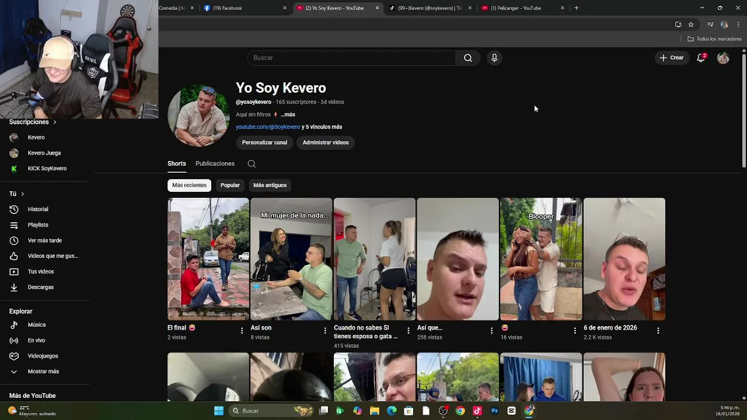
Task: Open the Blooper short thumbnail
Action: tap(541, 259)
